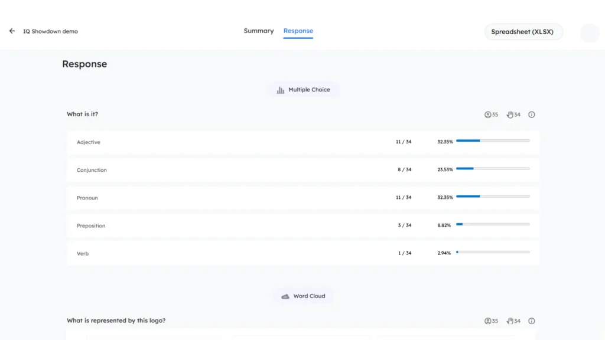
Task: Click the Verb percentage progress bar
Action: (x=493, y=252)
